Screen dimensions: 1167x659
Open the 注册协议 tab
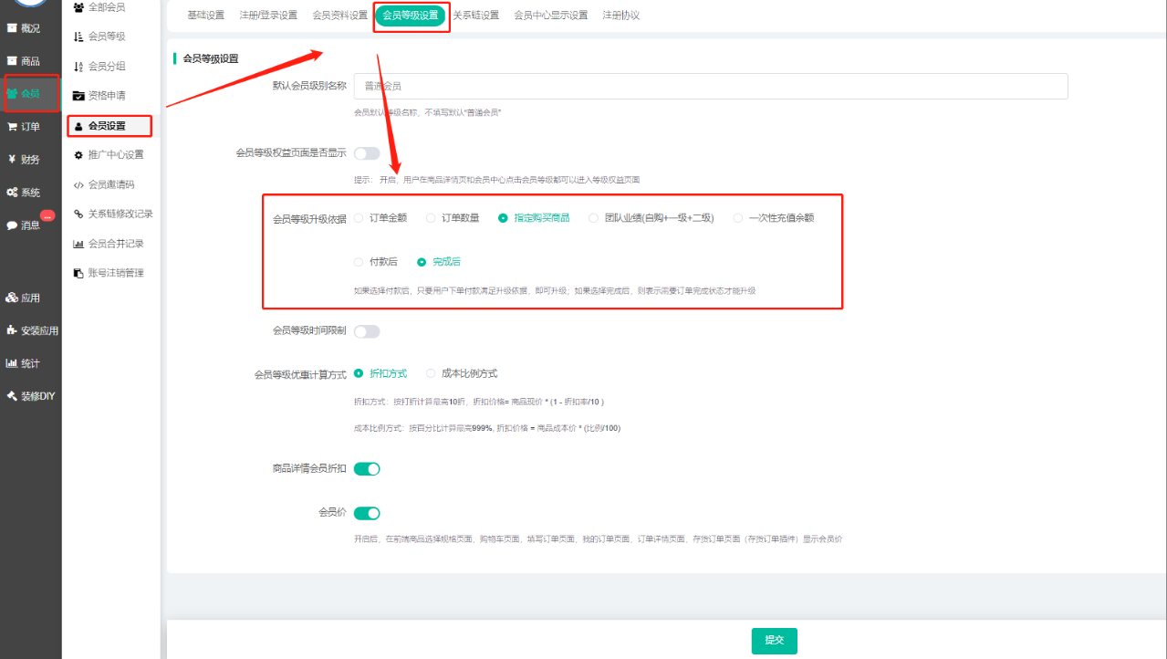point(621,16)
